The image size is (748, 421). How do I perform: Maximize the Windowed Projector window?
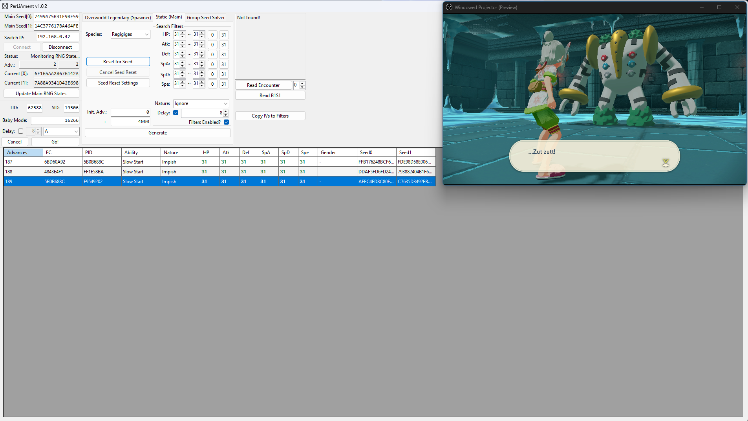[x=719, y=7]
